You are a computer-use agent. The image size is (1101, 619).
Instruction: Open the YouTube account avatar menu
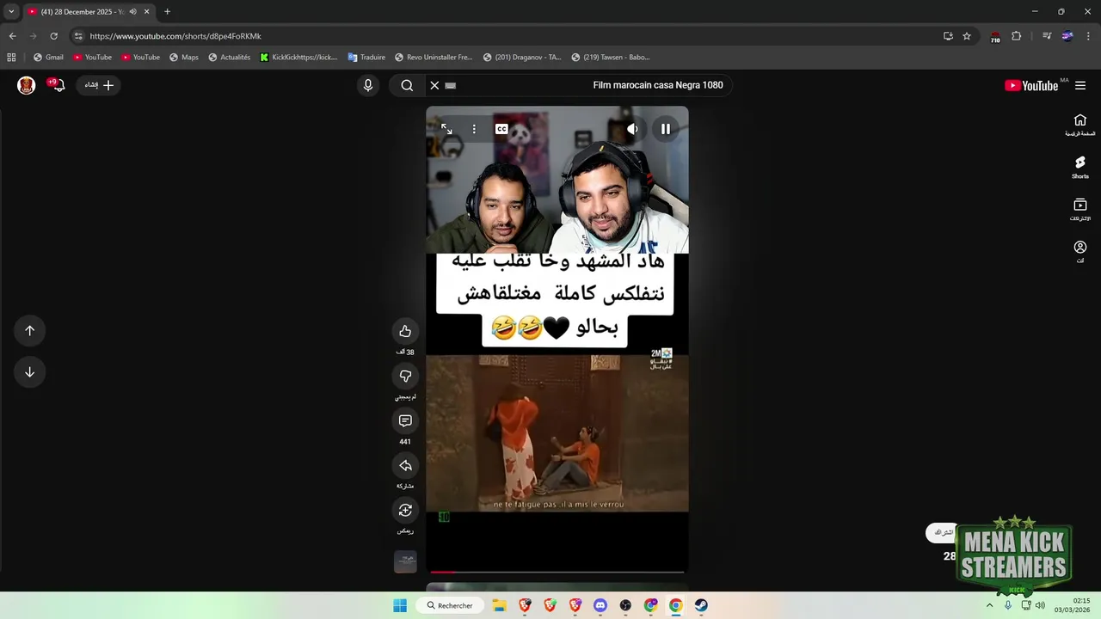tap(27, 85)
